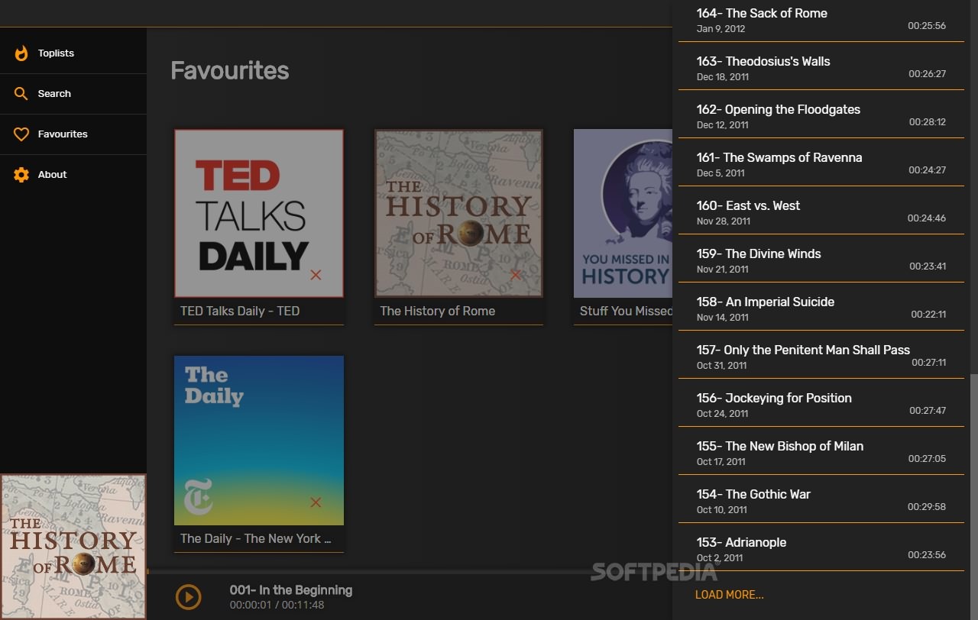
Task: Select episode 163- Theodosius's Walls
Action: [x=821, y=66]
